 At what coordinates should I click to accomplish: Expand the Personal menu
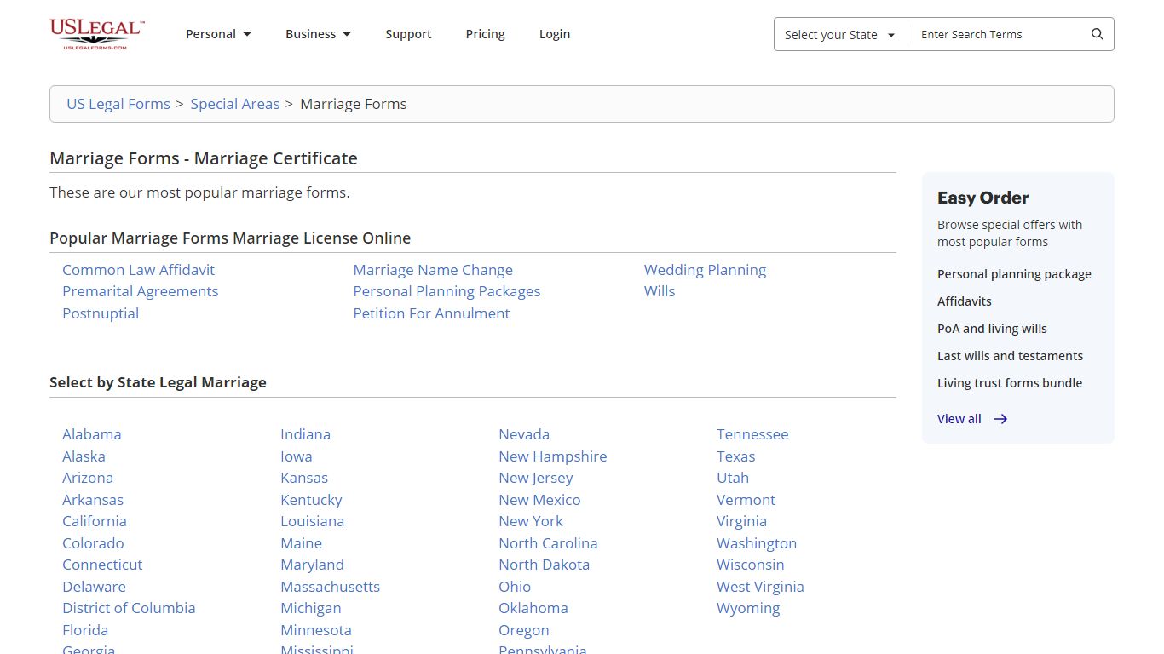tap(218, 34)
